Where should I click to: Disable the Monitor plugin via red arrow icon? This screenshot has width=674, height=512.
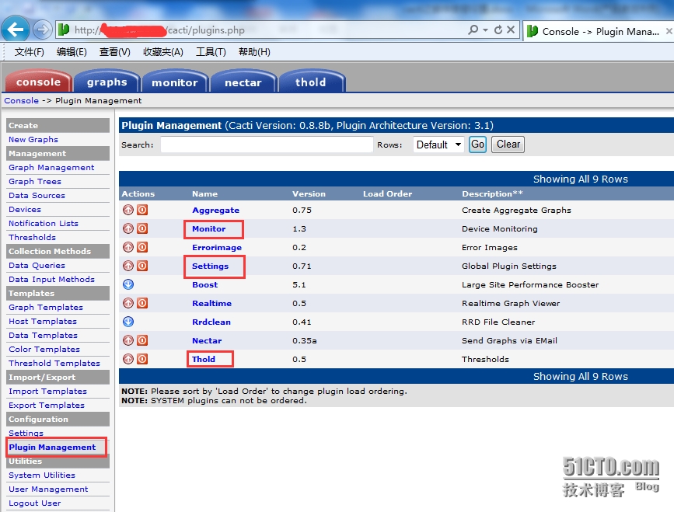[x=128, y=228]
